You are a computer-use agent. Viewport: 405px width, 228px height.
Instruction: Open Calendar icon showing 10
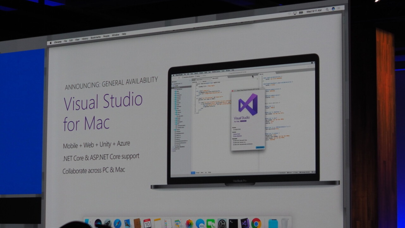click(147, 223)
